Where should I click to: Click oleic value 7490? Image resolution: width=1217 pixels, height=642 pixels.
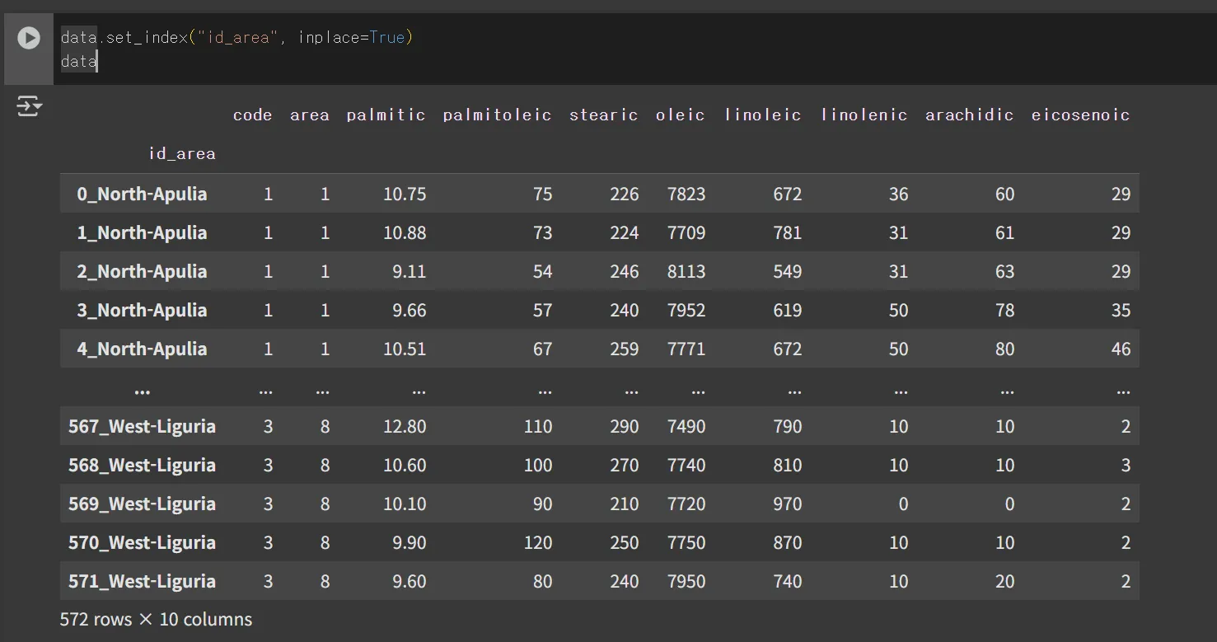tap(686, 427)
